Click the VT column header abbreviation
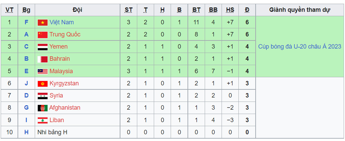 point(9,10)
